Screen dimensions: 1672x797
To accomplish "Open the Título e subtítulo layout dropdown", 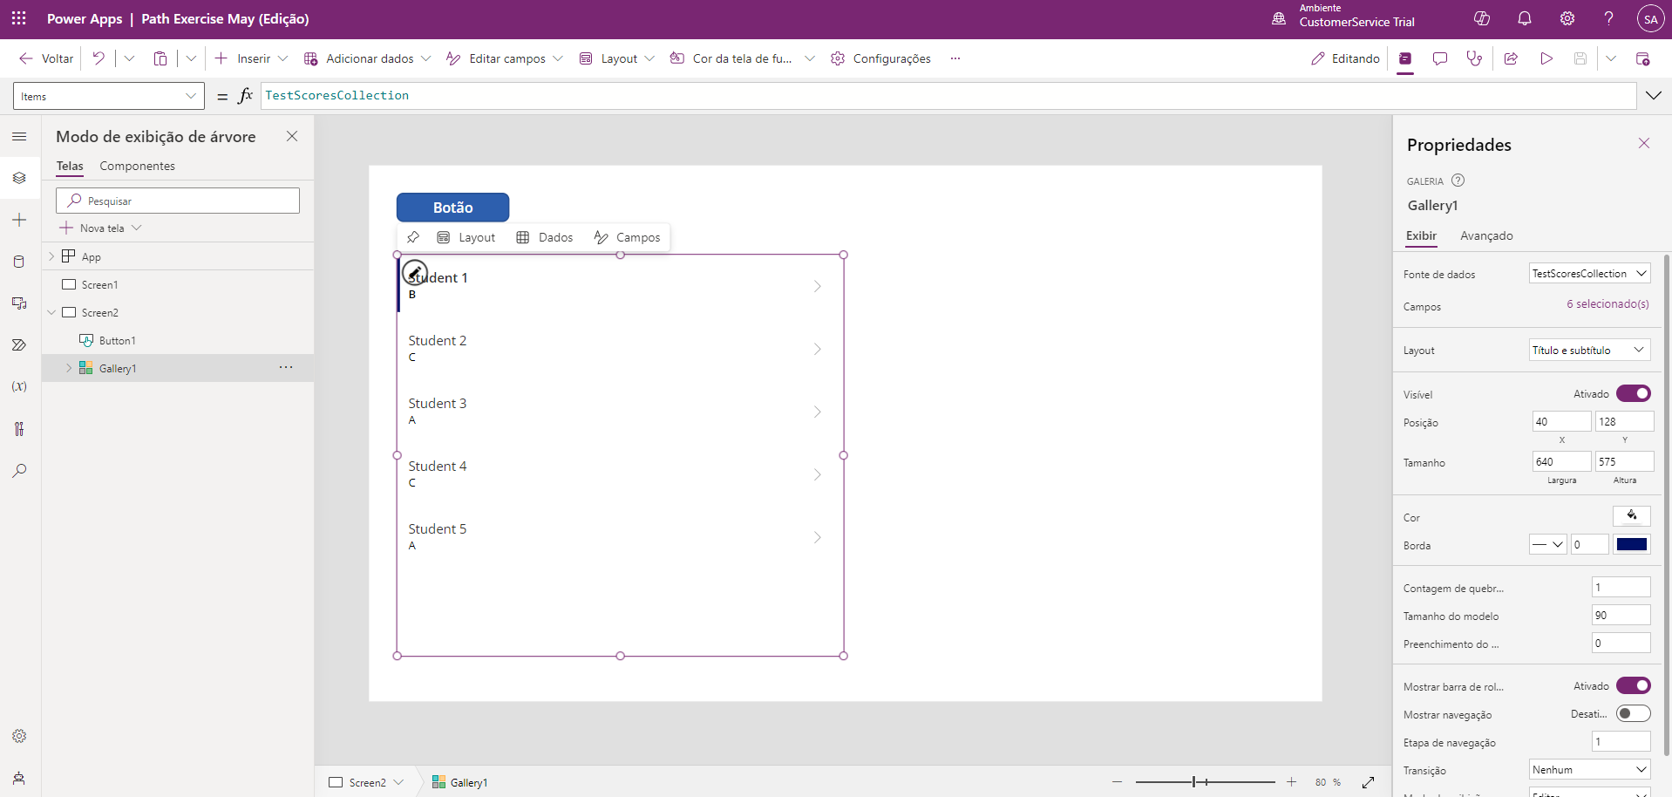I will pos(1590,350).
